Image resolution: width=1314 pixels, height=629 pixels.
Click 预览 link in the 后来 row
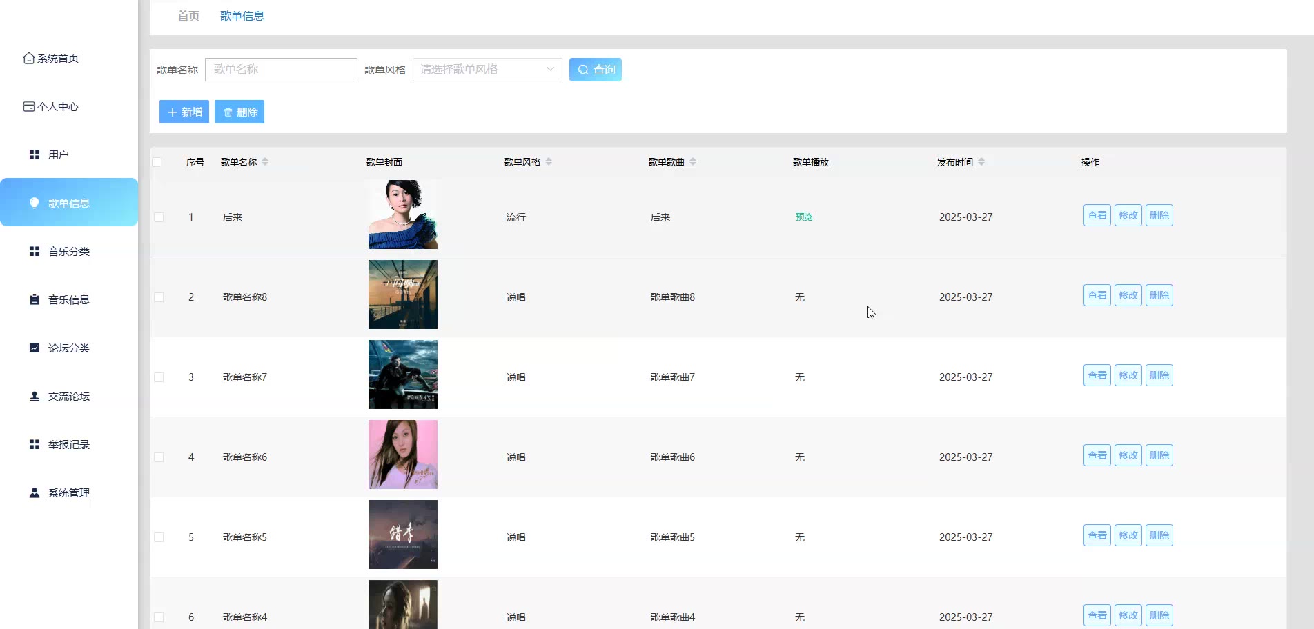coord(804,217)
